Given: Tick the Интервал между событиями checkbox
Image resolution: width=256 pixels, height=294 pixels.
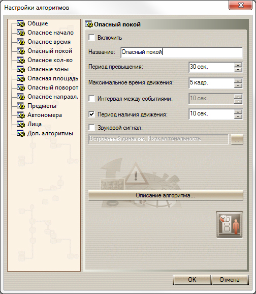Looking at the screenshot, I should tap(91, 99).
